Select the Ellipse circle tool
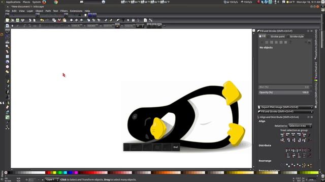325x182 pixels. 8,67
